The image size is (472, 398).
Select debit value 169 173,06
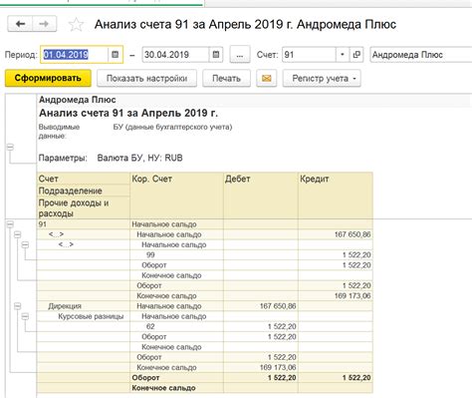(x=261, y=367)
